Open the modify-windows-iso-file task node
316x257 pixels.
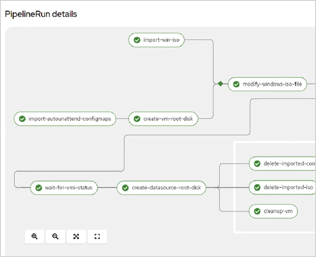click(272, 84)
